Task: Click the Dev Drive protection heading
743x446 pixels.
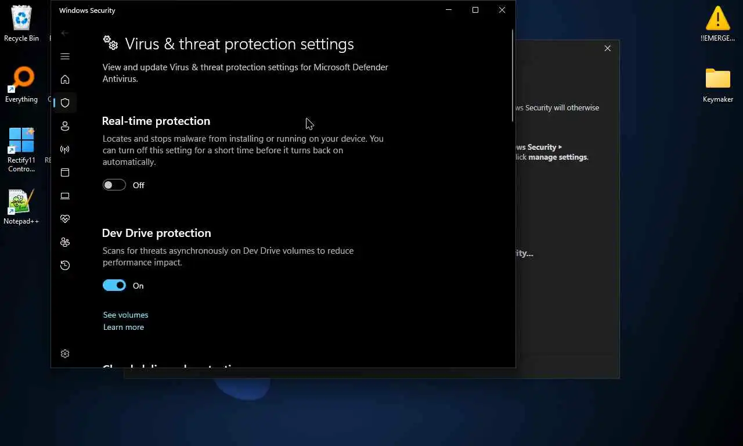Action: 157,233
